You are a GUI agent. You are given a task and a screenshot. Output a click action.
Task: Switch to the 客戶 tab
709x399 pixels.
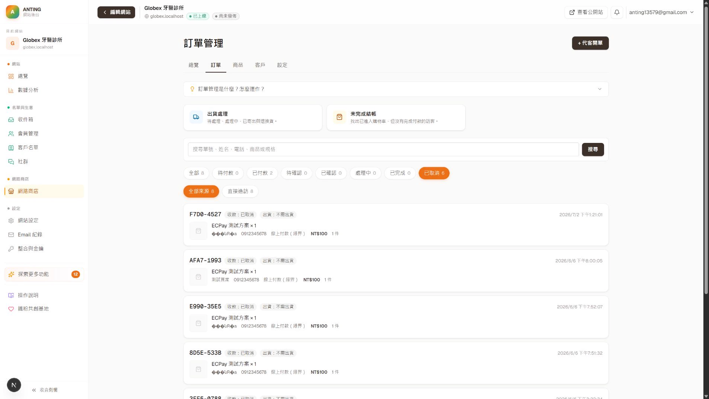point(260,65)
